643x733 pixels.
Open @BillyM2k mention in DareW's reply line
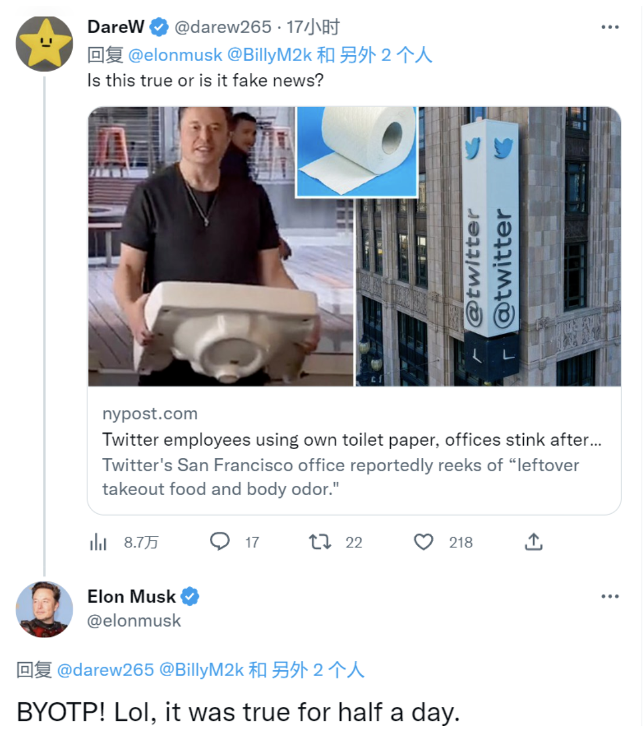[269, 55]
